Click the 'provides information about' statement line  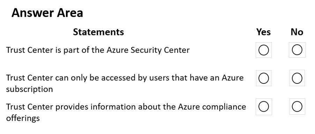[x=126, y=107]
